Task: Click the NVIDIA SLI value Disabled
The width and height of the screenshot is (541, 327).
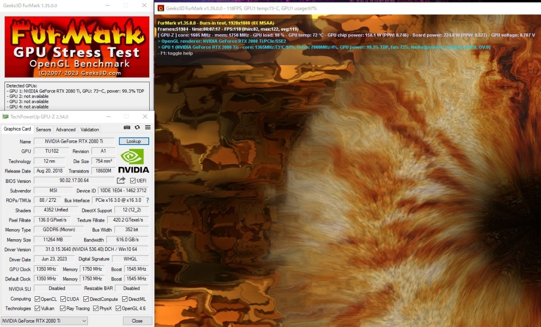Action: [x=57, y=288]
